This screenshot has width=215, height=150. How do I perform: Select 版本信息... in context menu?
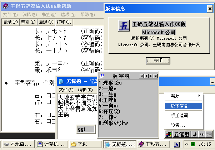[x=184, y=106]
